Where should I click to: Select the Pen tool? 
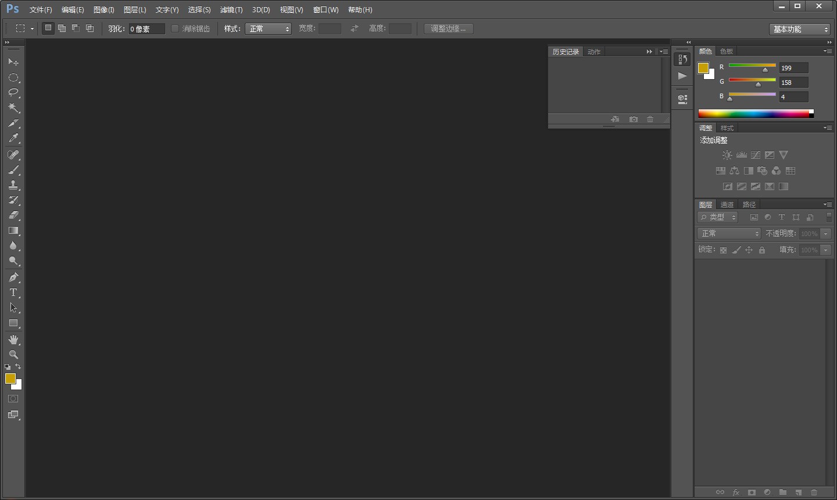click(x=13, y=277)
